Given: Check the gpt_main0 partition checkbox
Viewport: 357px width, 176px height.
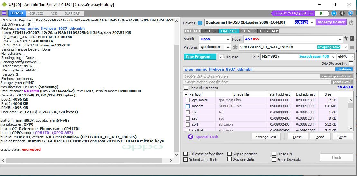Looking at the screenshot, I should (x=188, y=100).
